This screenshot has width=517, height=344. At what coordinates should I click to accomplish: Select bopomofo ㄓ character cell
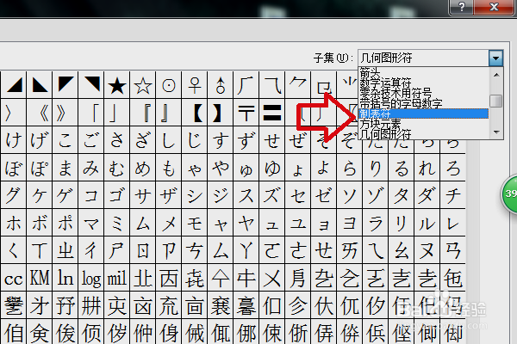(65, 251)
